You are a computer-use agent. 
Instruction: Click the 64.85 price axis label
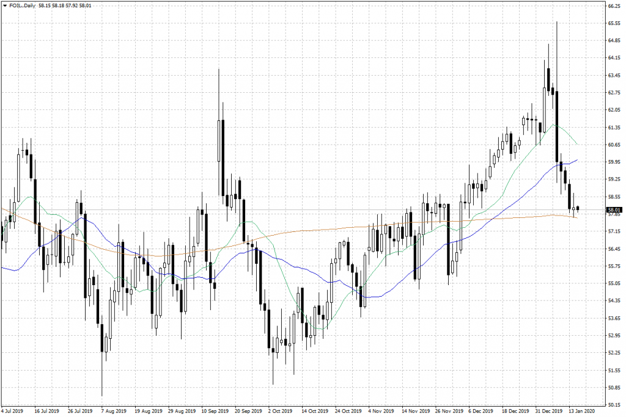pyautogui.click(x=614, y=41)
